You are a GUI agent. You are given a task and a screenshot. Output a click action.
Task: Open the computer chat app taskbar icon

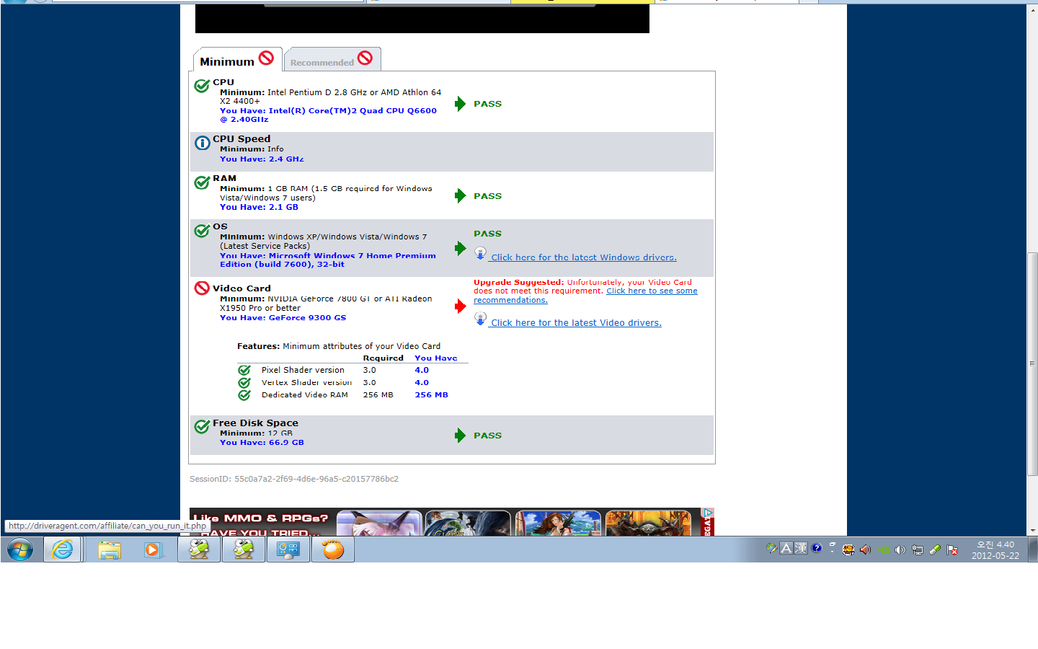[x=288, y=549]
